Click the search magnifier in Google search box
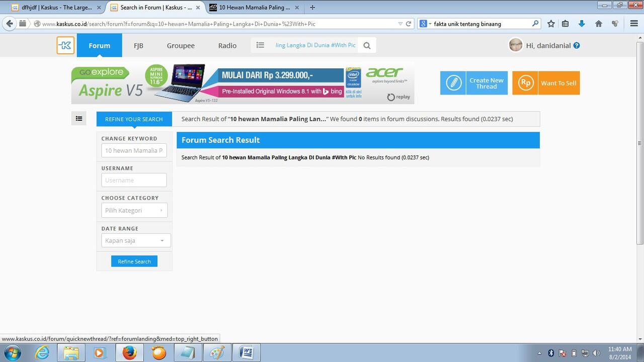 pyautogui.click(x=535, y=24)
